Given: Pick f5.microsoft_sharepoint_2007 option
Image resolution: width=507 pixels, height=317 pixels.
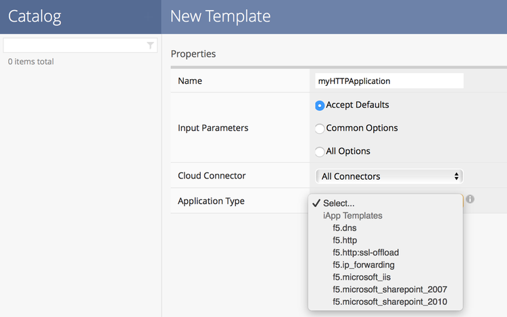Looking at the screenshot, I should 389,289.
